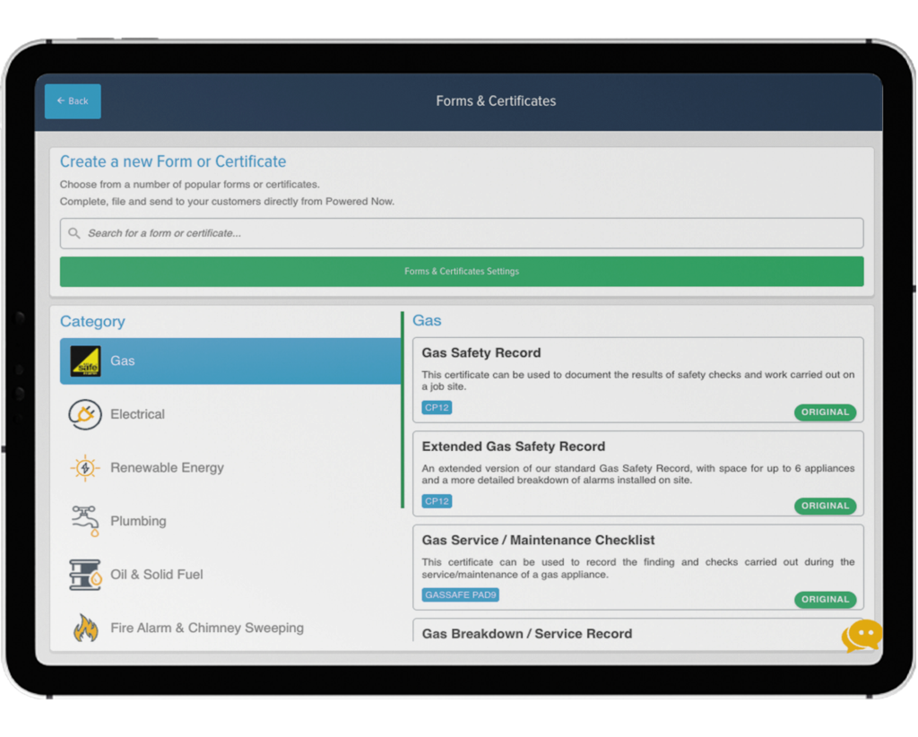The height and width of the screenshot is (737, 918).
Task: Click the CP12 badge on Gas Safety Record
Action: pyautogui.click(x=436, y=407)
